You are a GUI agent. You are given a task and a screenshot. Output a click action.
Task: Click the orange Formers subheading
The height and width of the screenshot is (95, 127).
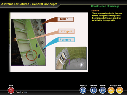pyautogui.click(x=95, y=11)
